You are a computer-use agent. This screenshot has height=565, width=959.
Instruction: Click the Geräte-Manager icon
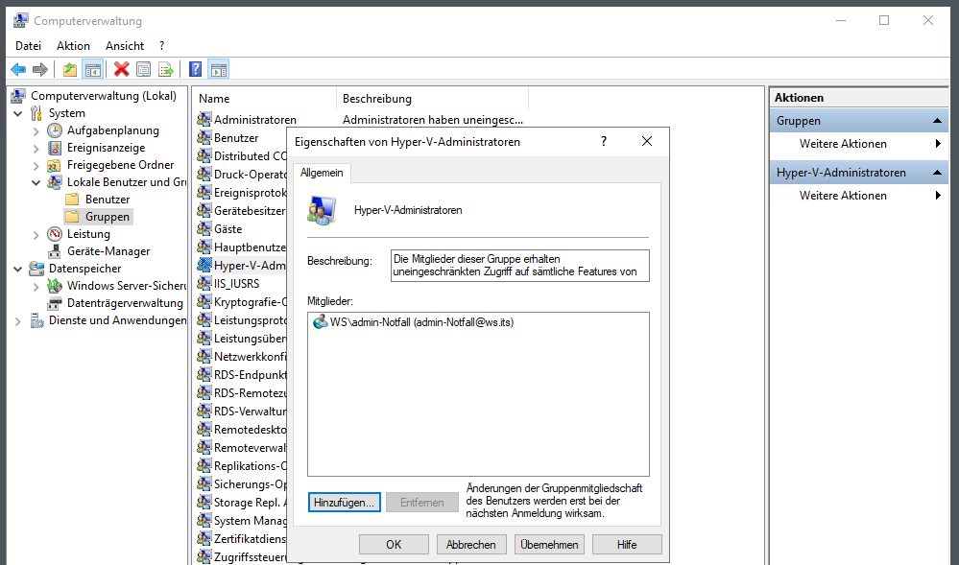pos(55,251)
